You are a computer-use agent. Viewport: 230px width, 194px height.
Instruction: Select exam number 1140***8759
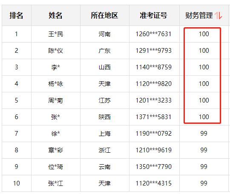(x=154, y=67)
